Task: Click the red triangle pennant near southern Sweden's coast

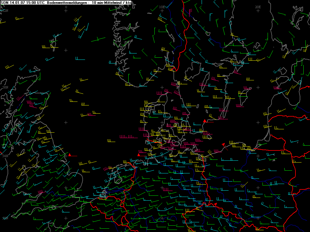Action: (x=205, y=121)
